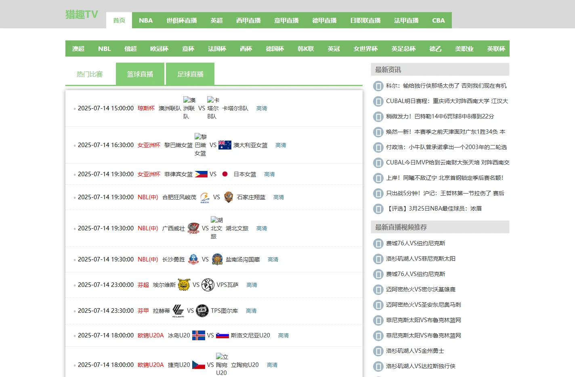
Task: Click the 琼斯杯 league label
Action: [x=146, y=108]
